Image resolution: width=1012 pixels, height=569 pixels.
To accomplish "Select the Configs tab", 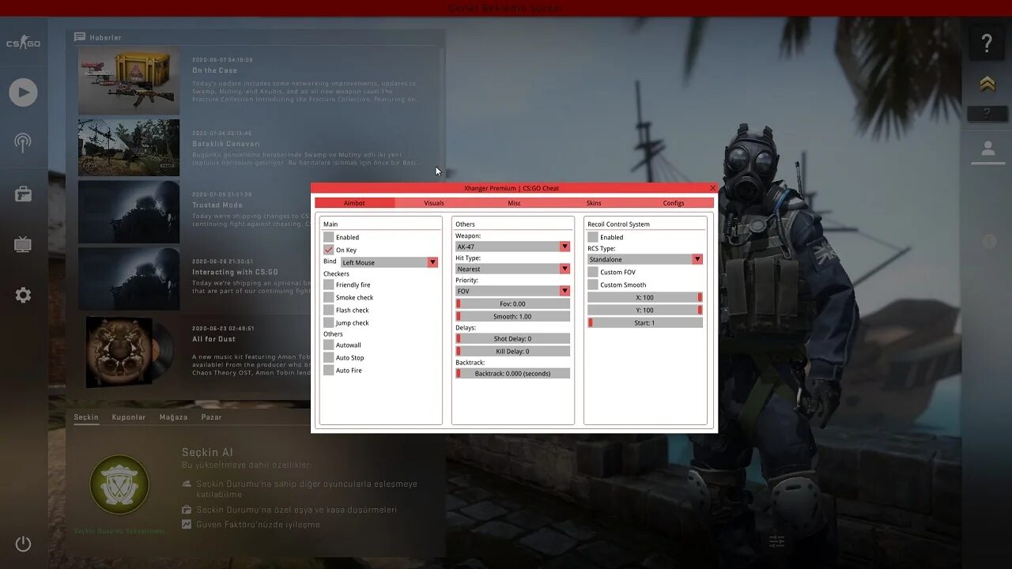I will coord(674,203).
